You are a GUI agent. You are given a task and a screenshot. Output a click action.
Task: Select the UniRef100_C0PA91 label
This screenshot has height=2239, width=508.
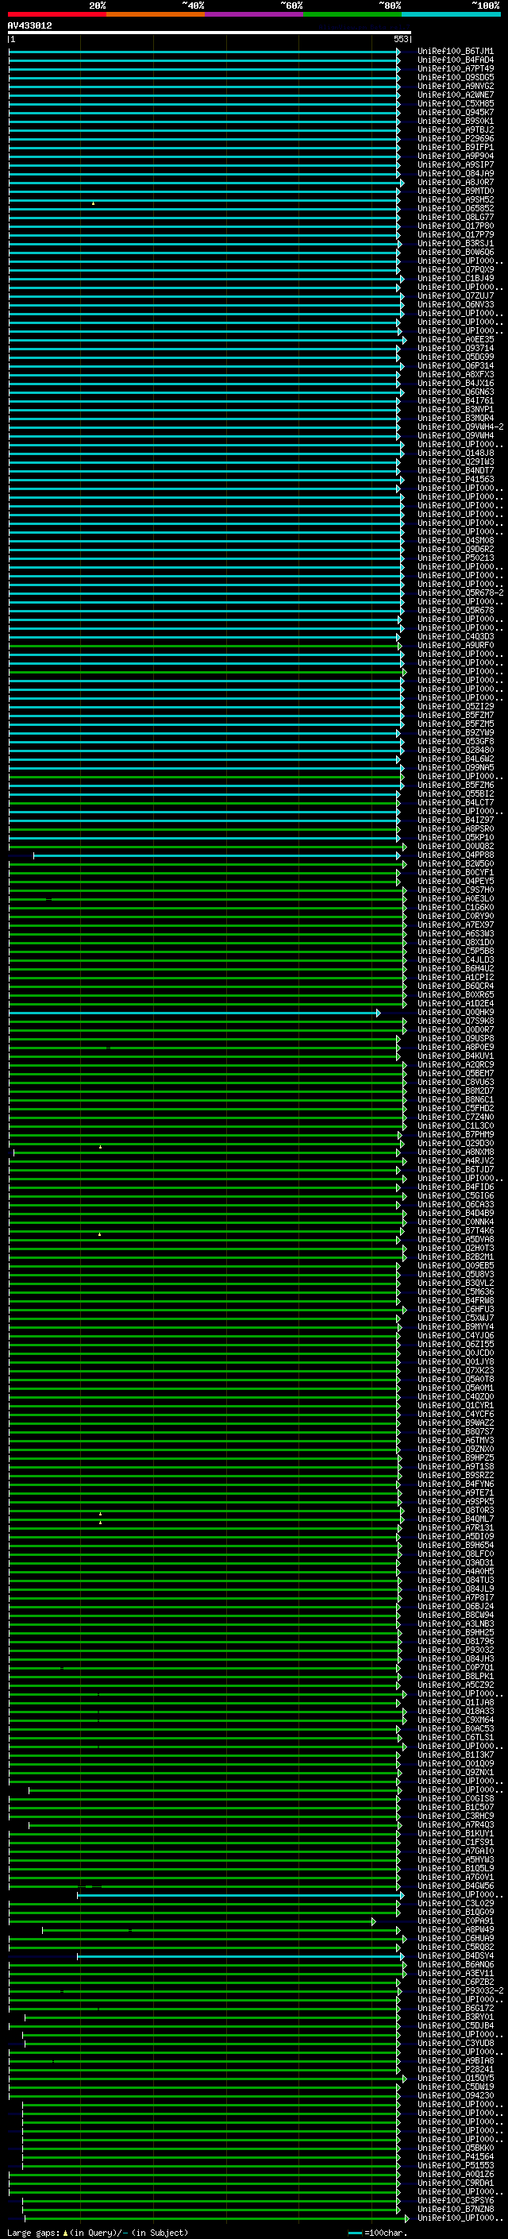coord(456,1921)
